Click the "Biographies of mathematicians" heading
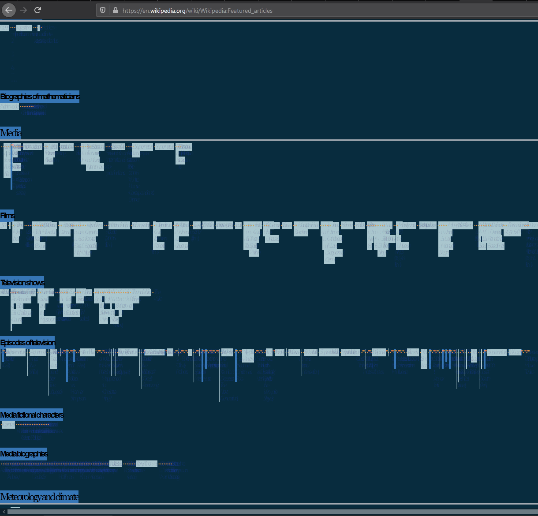Viewport: 538px width, 516px height. click(x=40, y=97)
